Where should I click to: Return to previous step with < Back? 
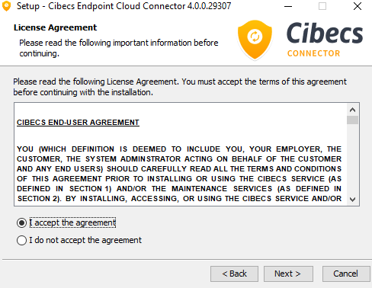click(234, 274)
